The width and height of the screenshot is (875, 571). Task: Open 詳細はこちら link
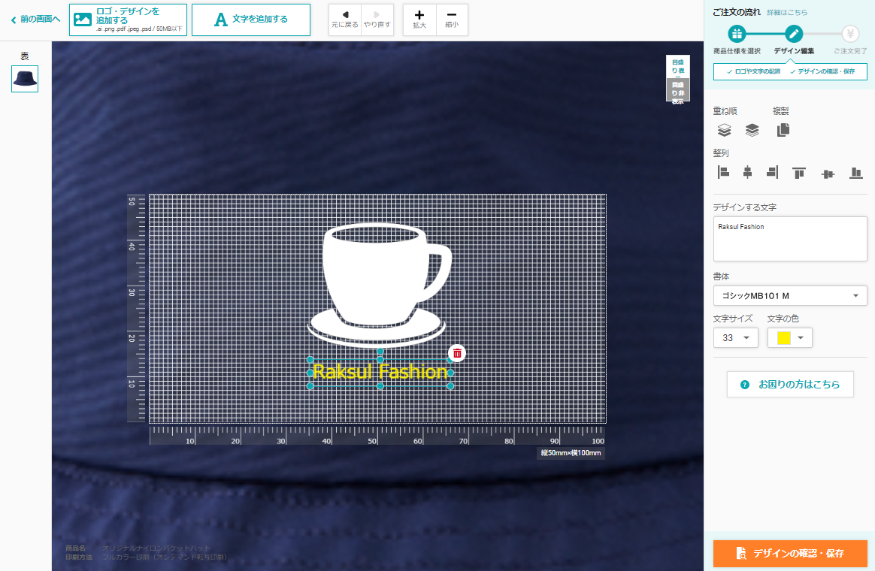pyautogui.click(x=787, y=12)
